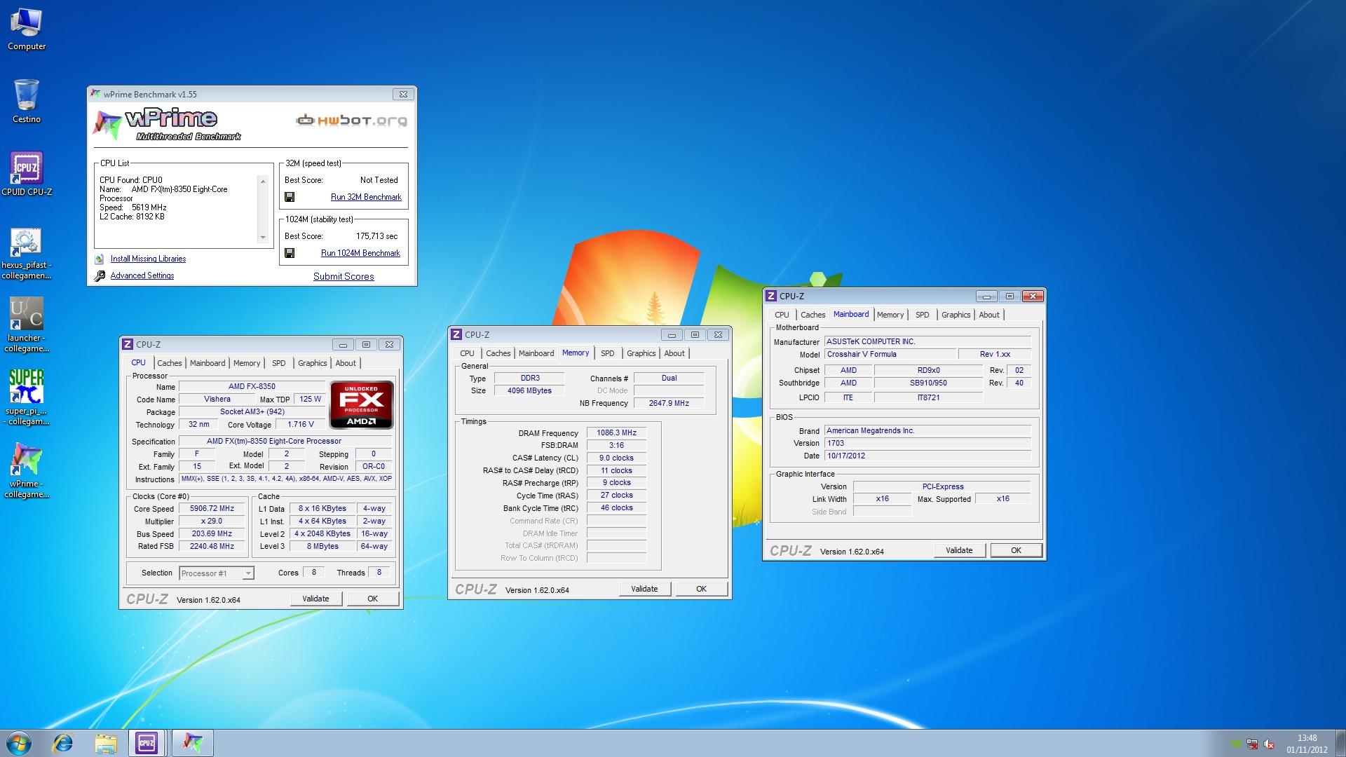The width and height of the screenshot is (1346, 757).
Task: Open the Computer desktop icon
Action: pos(27,29)
